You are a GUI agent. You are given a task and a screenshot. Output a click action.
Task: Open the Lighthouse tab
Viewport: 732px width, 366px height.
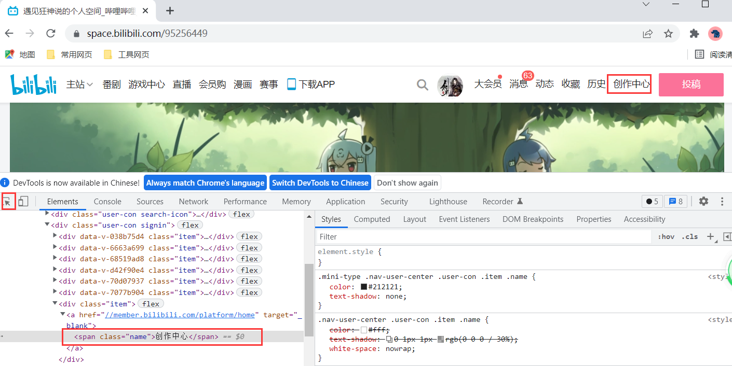click(x=448, y=202)
